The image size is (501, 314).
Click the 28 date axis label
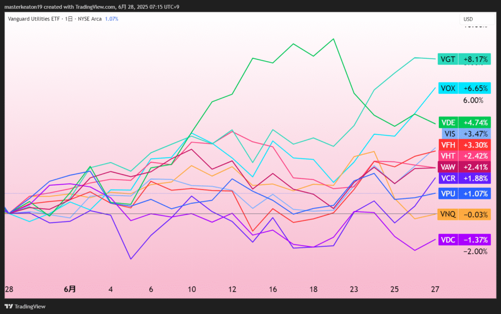point(9,289)
